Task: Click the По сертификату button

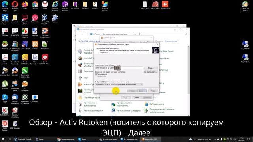Action: [150, 72]
